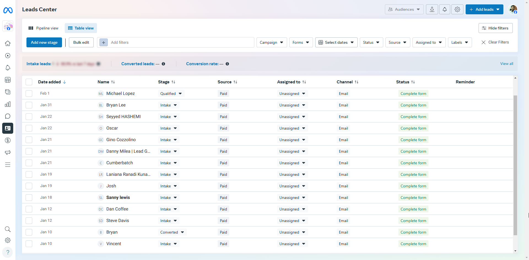Open the megaphone ads sidebar icon

point(8,152)
